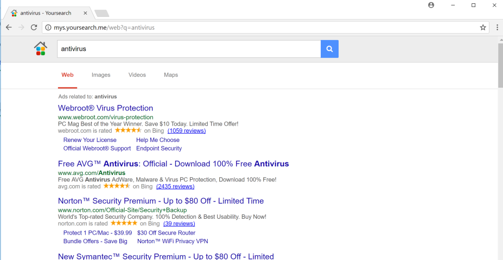
Task: Open www.webroot.com/virus-protection green URL
Action: (106, 117)
